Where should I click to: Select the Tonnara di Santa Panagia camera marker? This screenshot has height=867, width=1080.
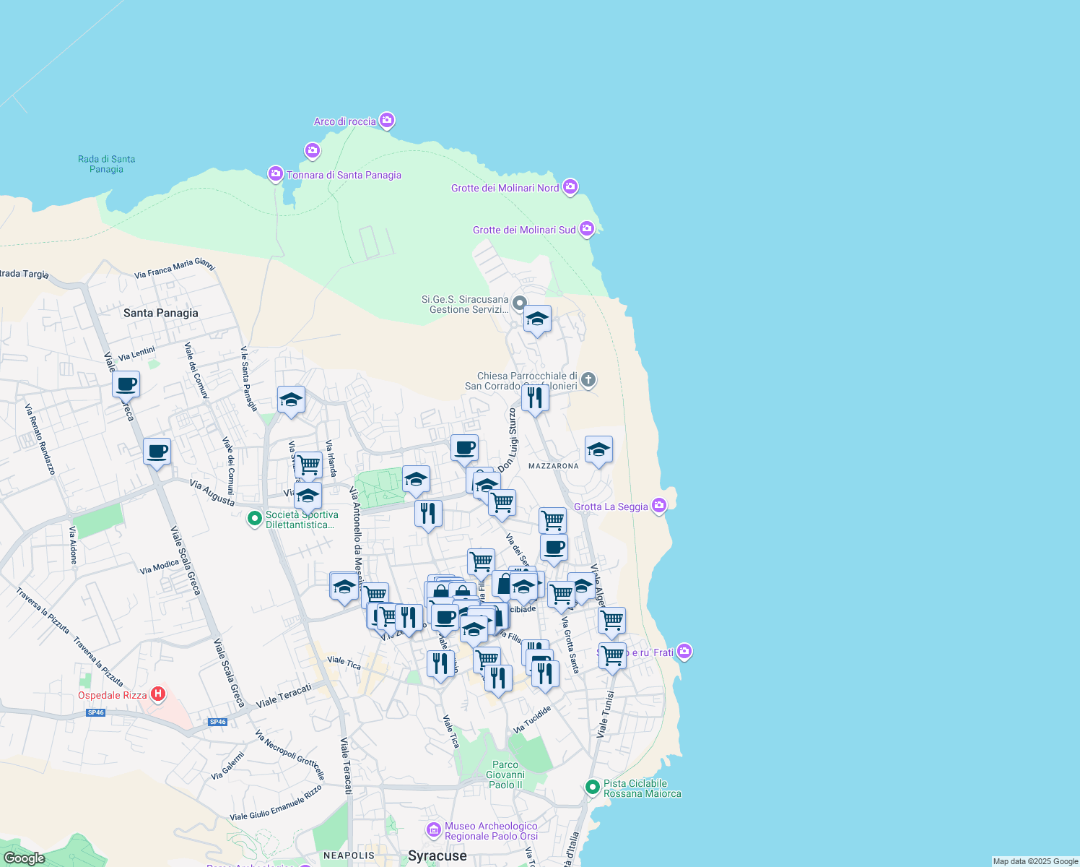(x=275, y=174)
